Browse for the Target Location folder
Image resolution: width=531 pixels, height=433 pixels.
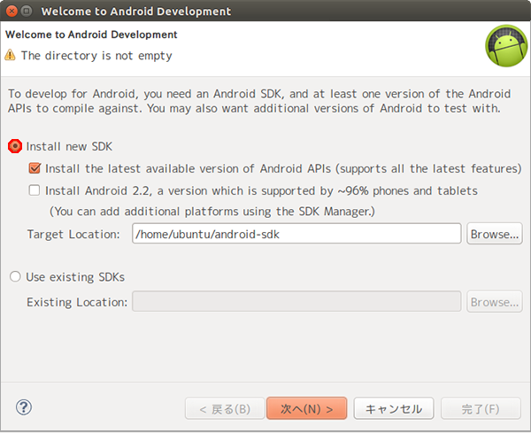point(494,234)
